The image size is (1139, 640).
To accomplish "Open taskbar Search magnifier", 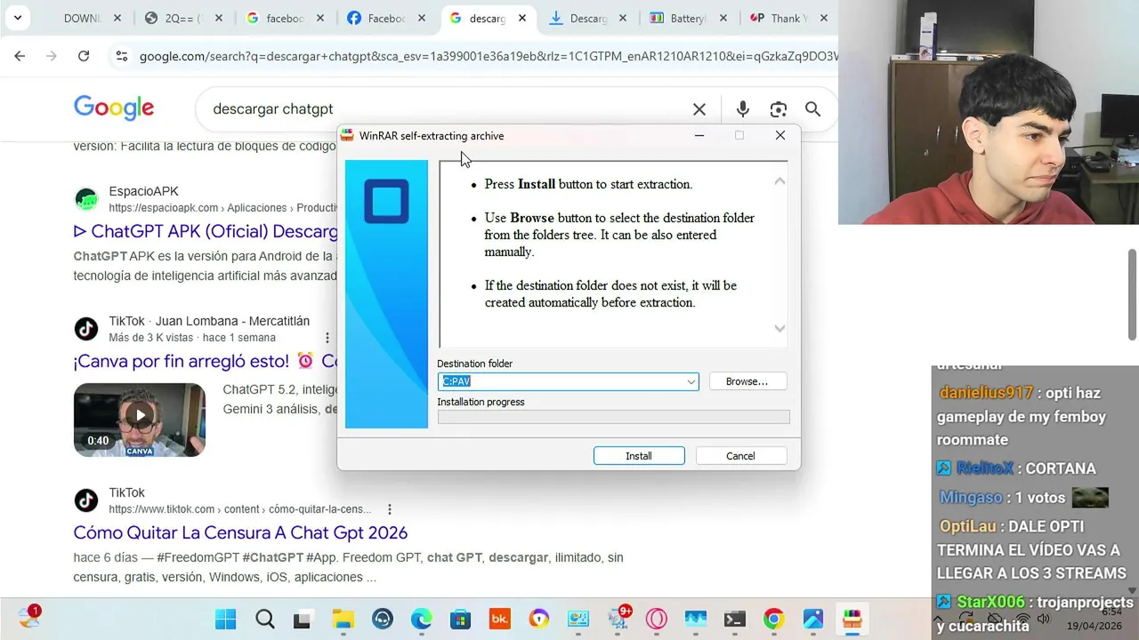I will click(x=264, y=620).
